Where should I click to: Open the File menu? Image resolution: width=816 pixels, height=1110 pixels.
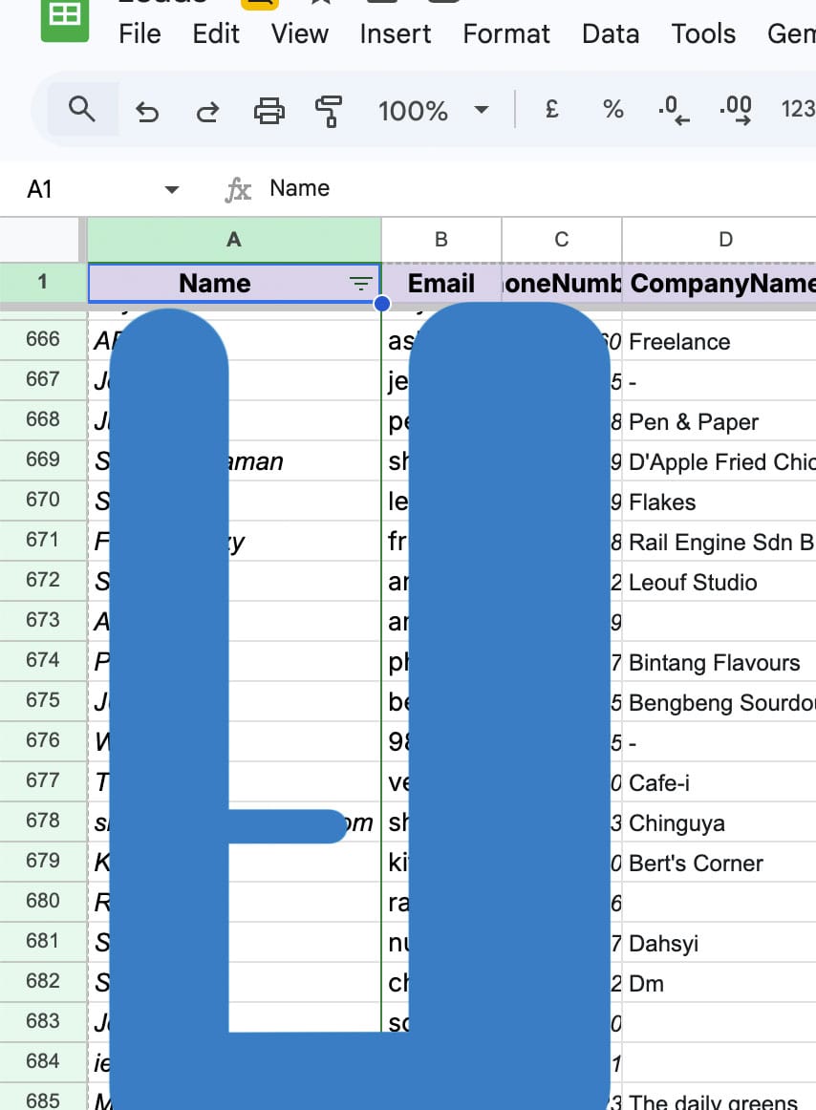point(140,34)
